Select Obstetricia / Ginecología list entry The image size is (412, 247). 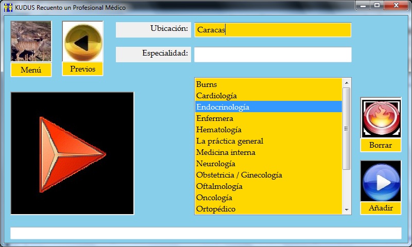239,175
